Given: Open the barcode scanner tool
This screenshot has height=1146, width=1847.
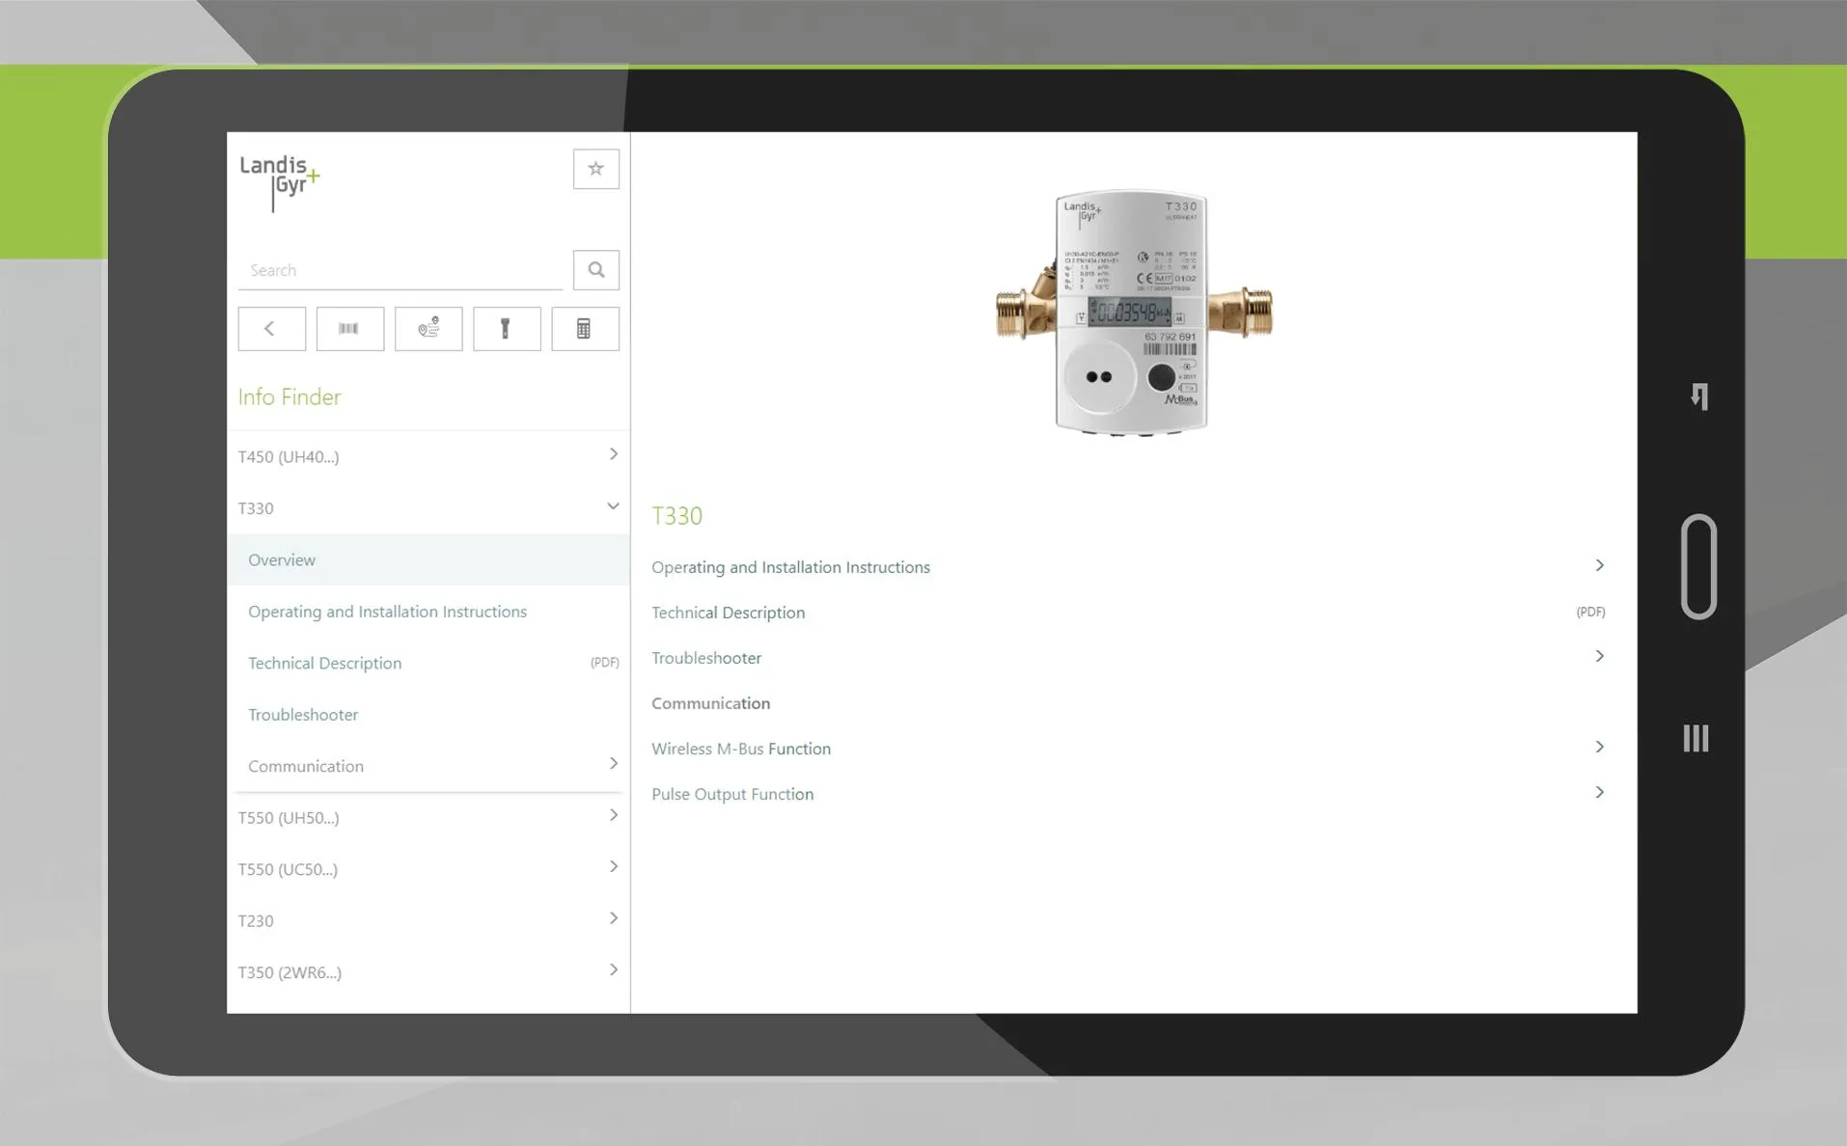Looking at the screenshot, I should click(x=349, y=329).
